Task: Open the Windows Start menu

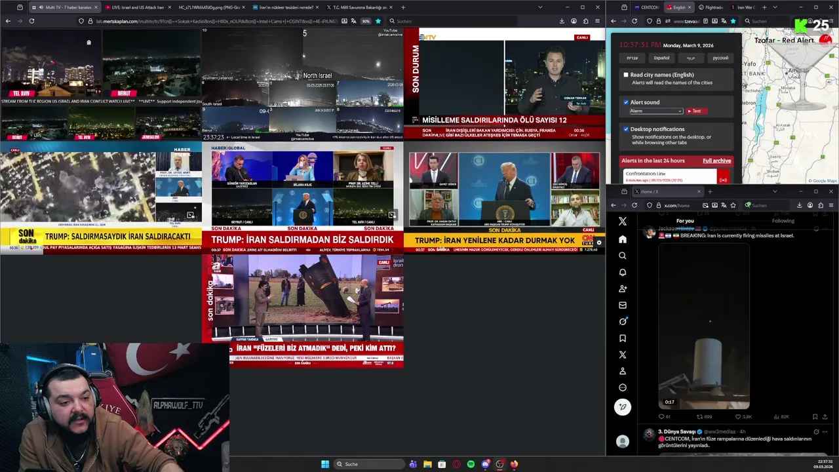Action: tap(325, 464)
